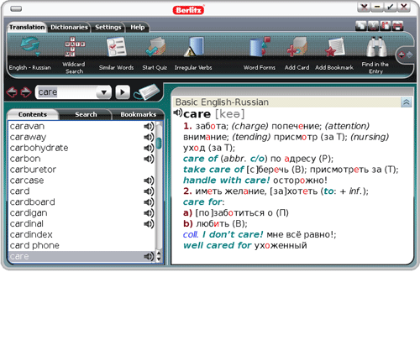This screenshot has height=340, width=420.
Task: Play the sound for carcase
Action: [x=149, y=180]
